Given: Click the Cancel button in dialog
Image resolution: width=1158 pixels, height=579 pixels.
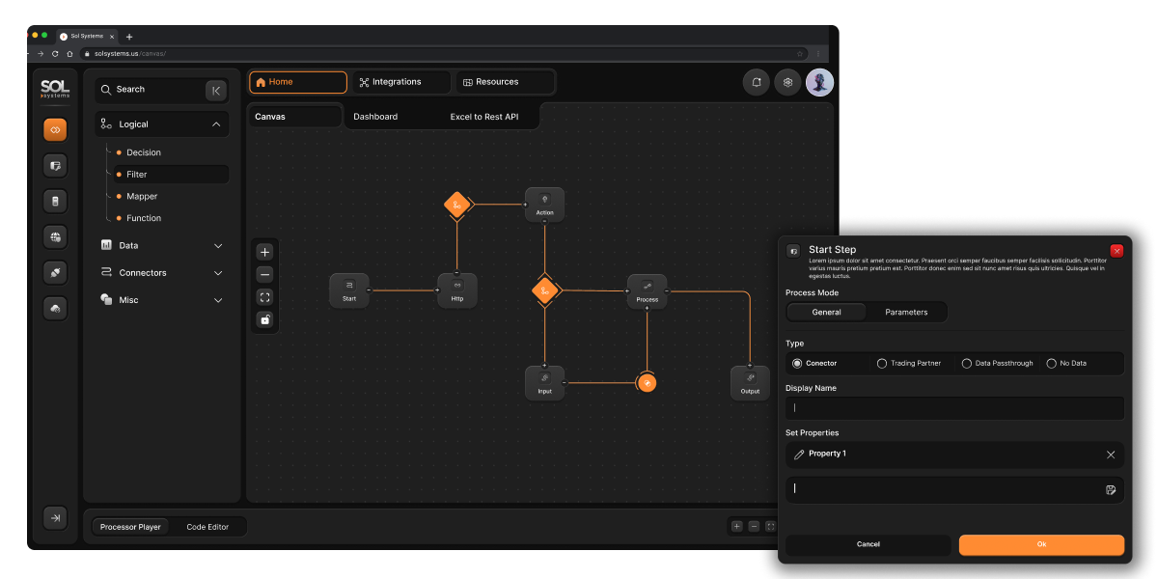Looking at the screenshot, I should pos(868,544).
